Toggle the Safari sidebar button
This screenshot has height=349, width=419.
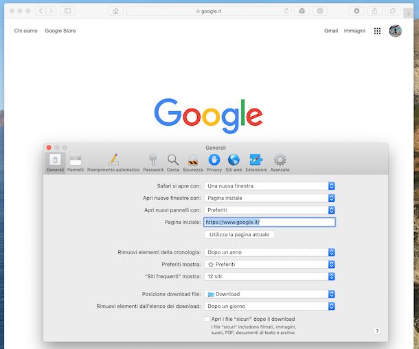pyautogui.click(x=67, y=11)
